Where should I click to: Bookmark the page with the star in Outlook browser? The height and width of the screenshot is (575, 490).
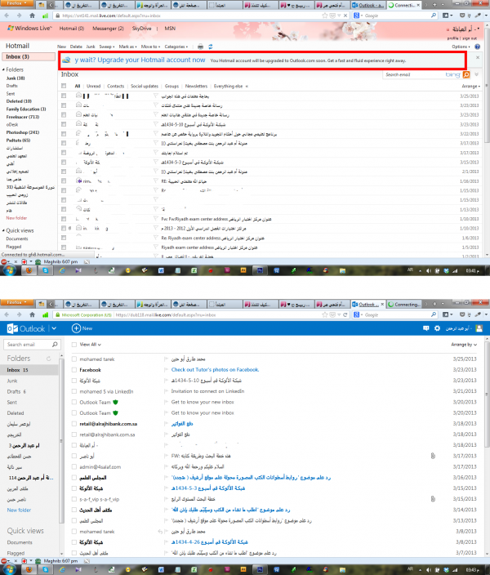pos(324,314)
